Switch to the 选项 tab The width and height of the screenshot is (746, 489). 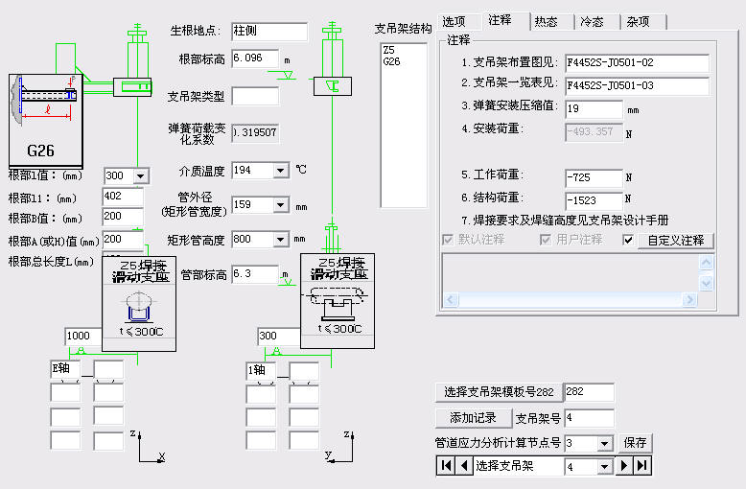(x=455, y=21)
